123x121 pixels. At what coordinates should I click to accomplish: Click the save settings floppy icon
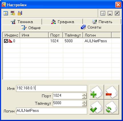20,13
